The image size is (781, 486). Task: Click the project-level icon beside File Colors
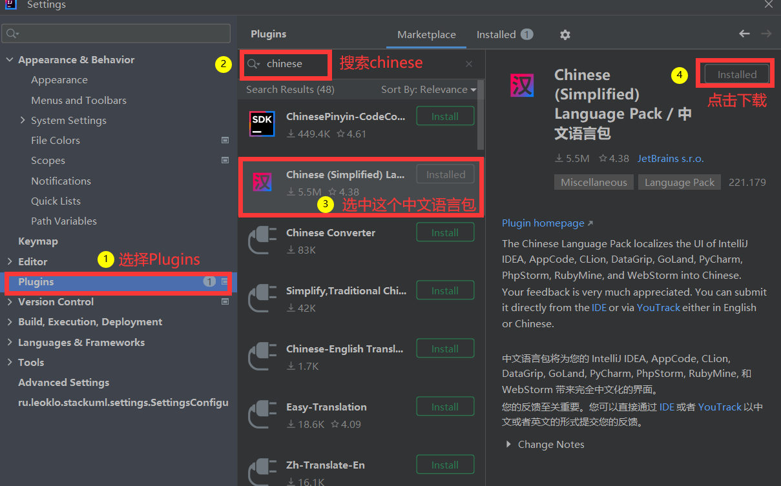(x=225, y=140)
